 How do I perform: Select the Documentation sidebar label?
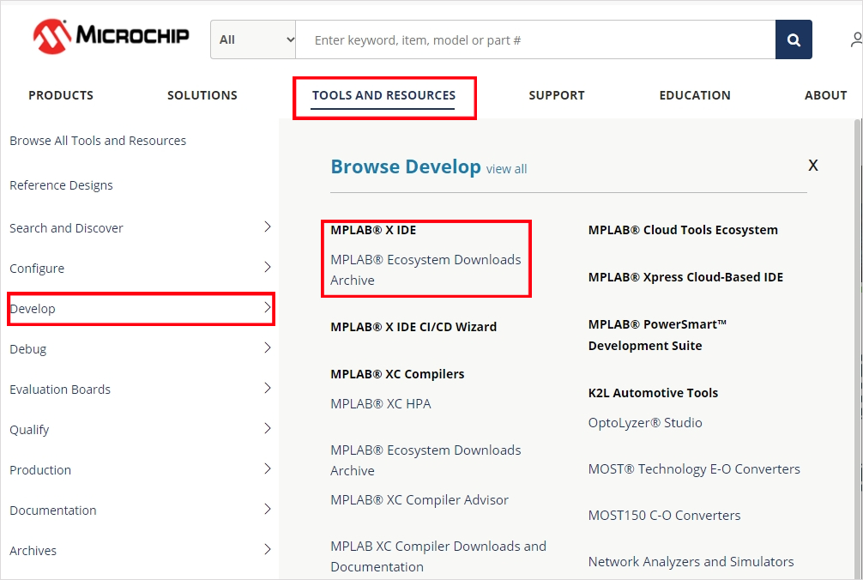[x=53, y=511]
